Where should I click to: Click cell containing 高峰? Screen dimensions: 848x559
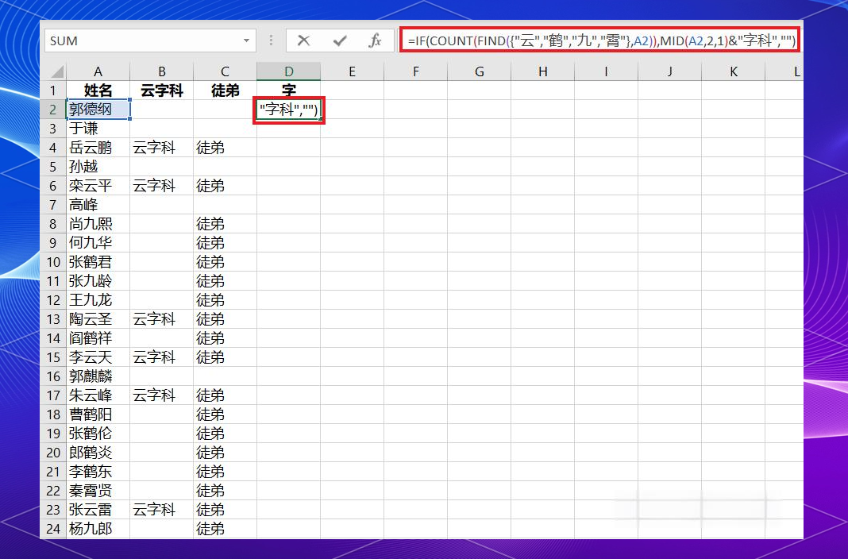tap(98, 205)
